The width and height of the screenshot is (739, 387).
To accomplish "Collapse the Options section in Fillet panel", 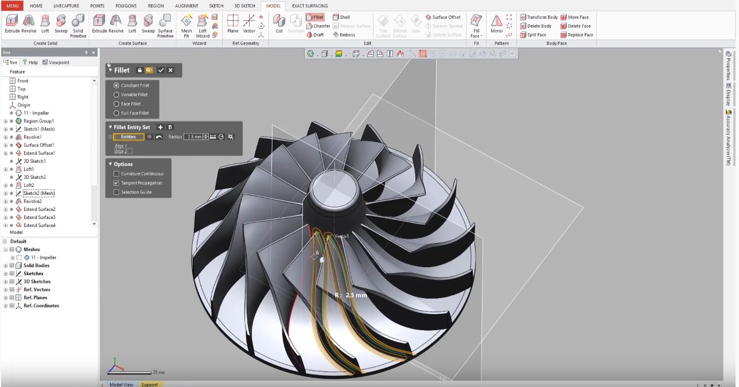I will (x=110, y=164).
